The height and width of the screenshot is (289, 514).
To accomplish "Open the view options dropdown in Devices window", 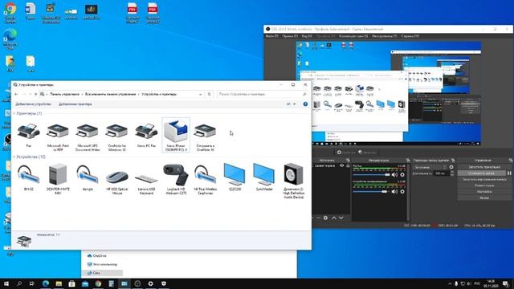I will (x=294, y=104).
